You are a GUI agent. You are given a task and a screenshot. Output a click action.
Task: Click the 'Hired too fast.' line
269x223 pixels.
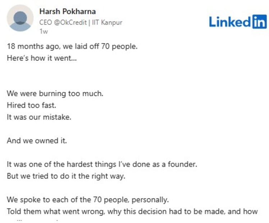tap(32, 105)
